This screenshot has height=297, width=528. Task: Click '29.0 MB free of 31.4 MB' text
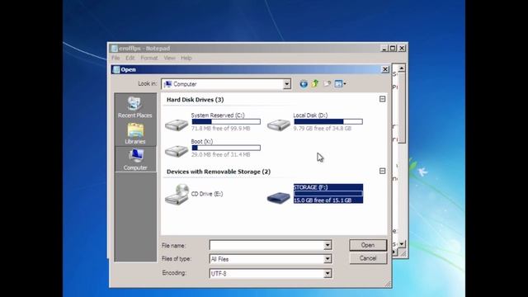[220, 155]
